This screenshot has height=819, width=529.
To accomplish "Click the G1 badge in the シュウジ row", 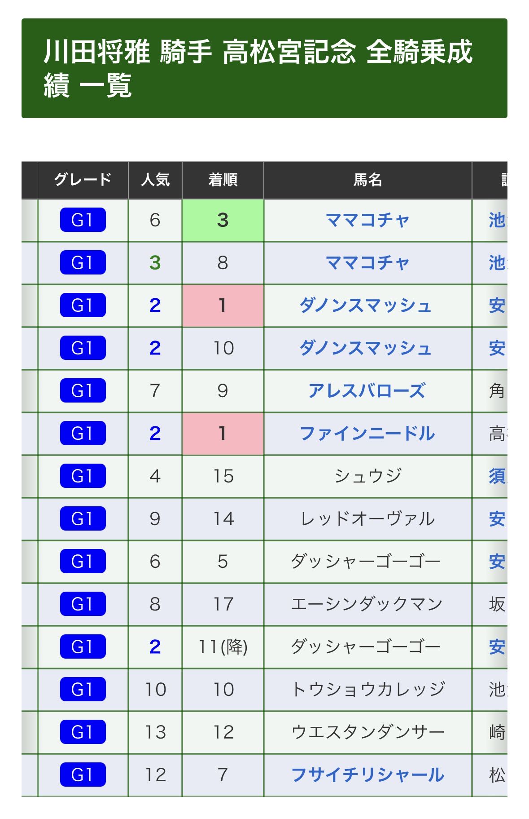I will click(83, 476).
